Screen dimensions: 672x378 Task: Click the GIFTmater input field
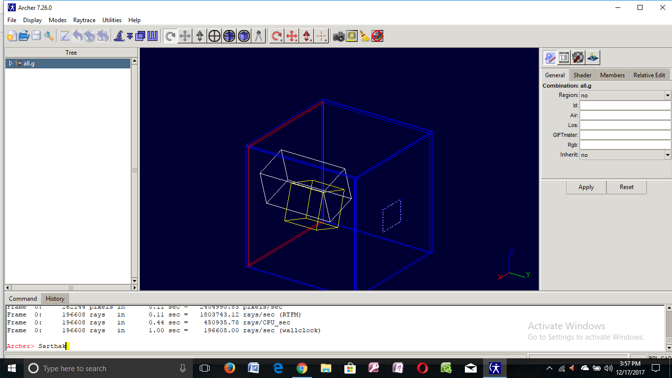point(625,135)
